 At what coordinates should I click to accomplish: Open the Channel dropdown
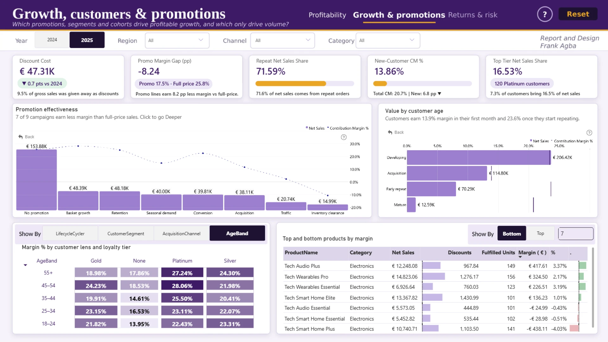(282, 41)
